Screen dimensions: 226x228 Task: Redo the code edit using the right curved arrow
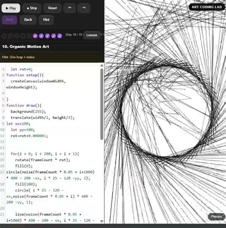(x=84, y=8)
